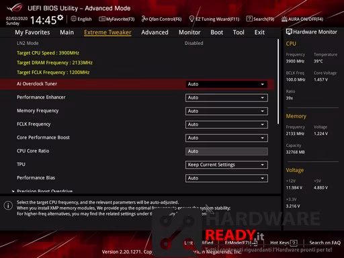Open the TPU Keep Current Settings dropdown
Image resolution: width=344 pixels, height=258 pixels.
[x=226, y=165]
